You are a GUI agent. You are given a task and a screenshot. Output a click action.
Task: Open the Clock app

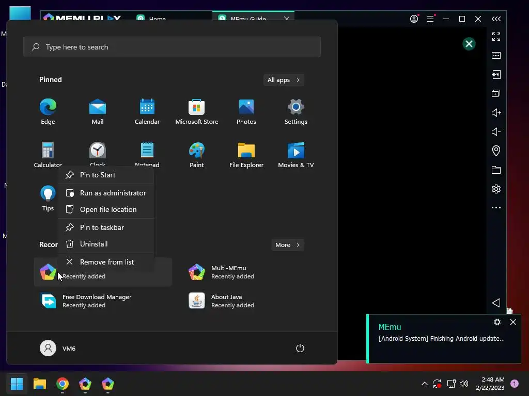pos(98,153)
